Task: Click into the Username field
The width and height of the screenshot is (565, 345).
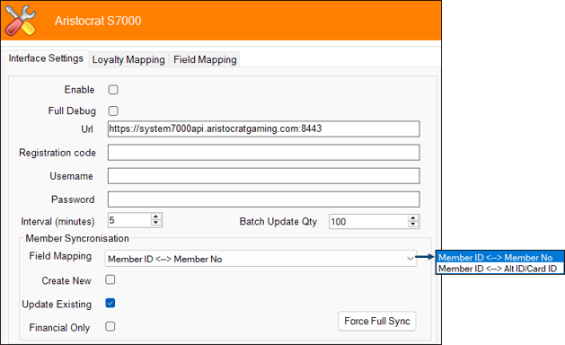Action: pos(263,176)
